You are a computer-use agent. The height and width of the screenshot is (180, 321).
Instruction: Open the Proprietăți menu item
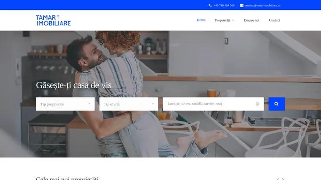click(x=222, y=20)
